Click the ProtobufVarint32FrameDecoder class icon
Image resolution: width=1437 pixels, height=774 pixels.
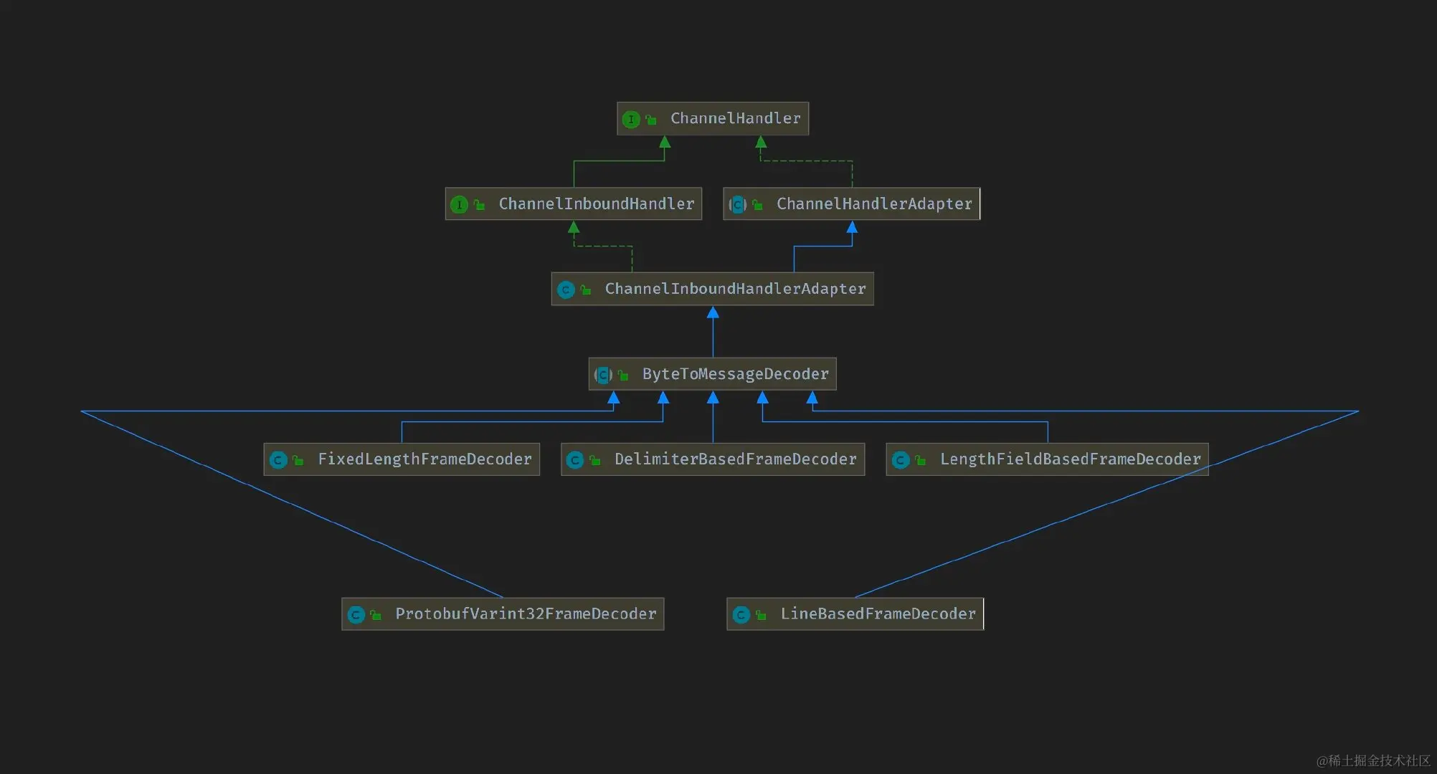(x=356, y=615)
